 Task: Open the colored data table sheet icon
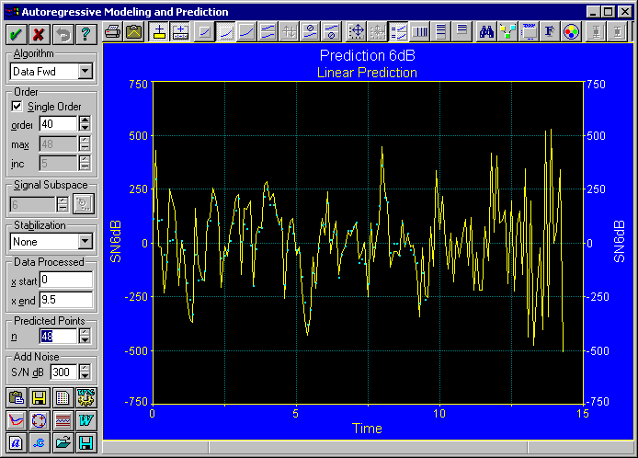tap(63, 397)
